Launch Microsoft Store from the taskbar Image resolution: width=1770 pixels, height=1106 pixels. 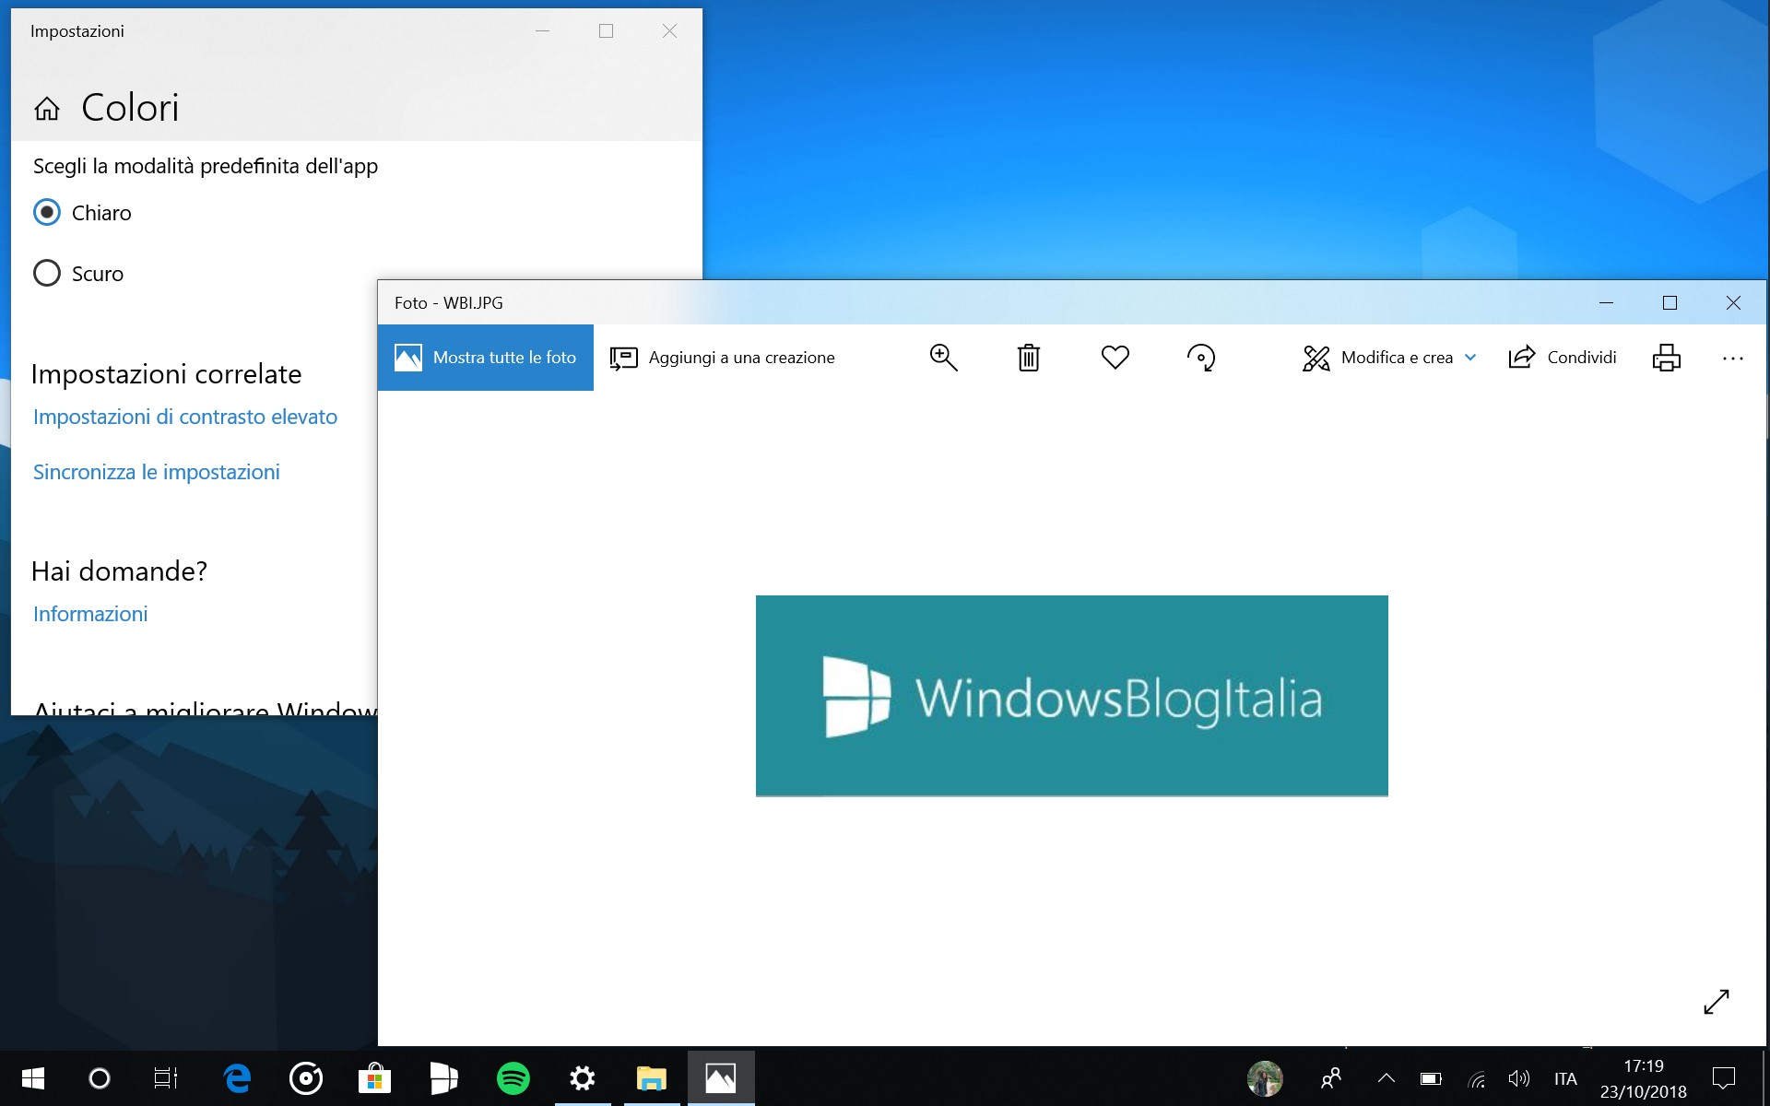374,1078
